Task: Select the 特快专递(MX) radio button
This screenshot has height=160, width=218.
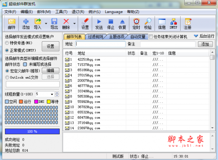Action: click(x=7, y=43)
